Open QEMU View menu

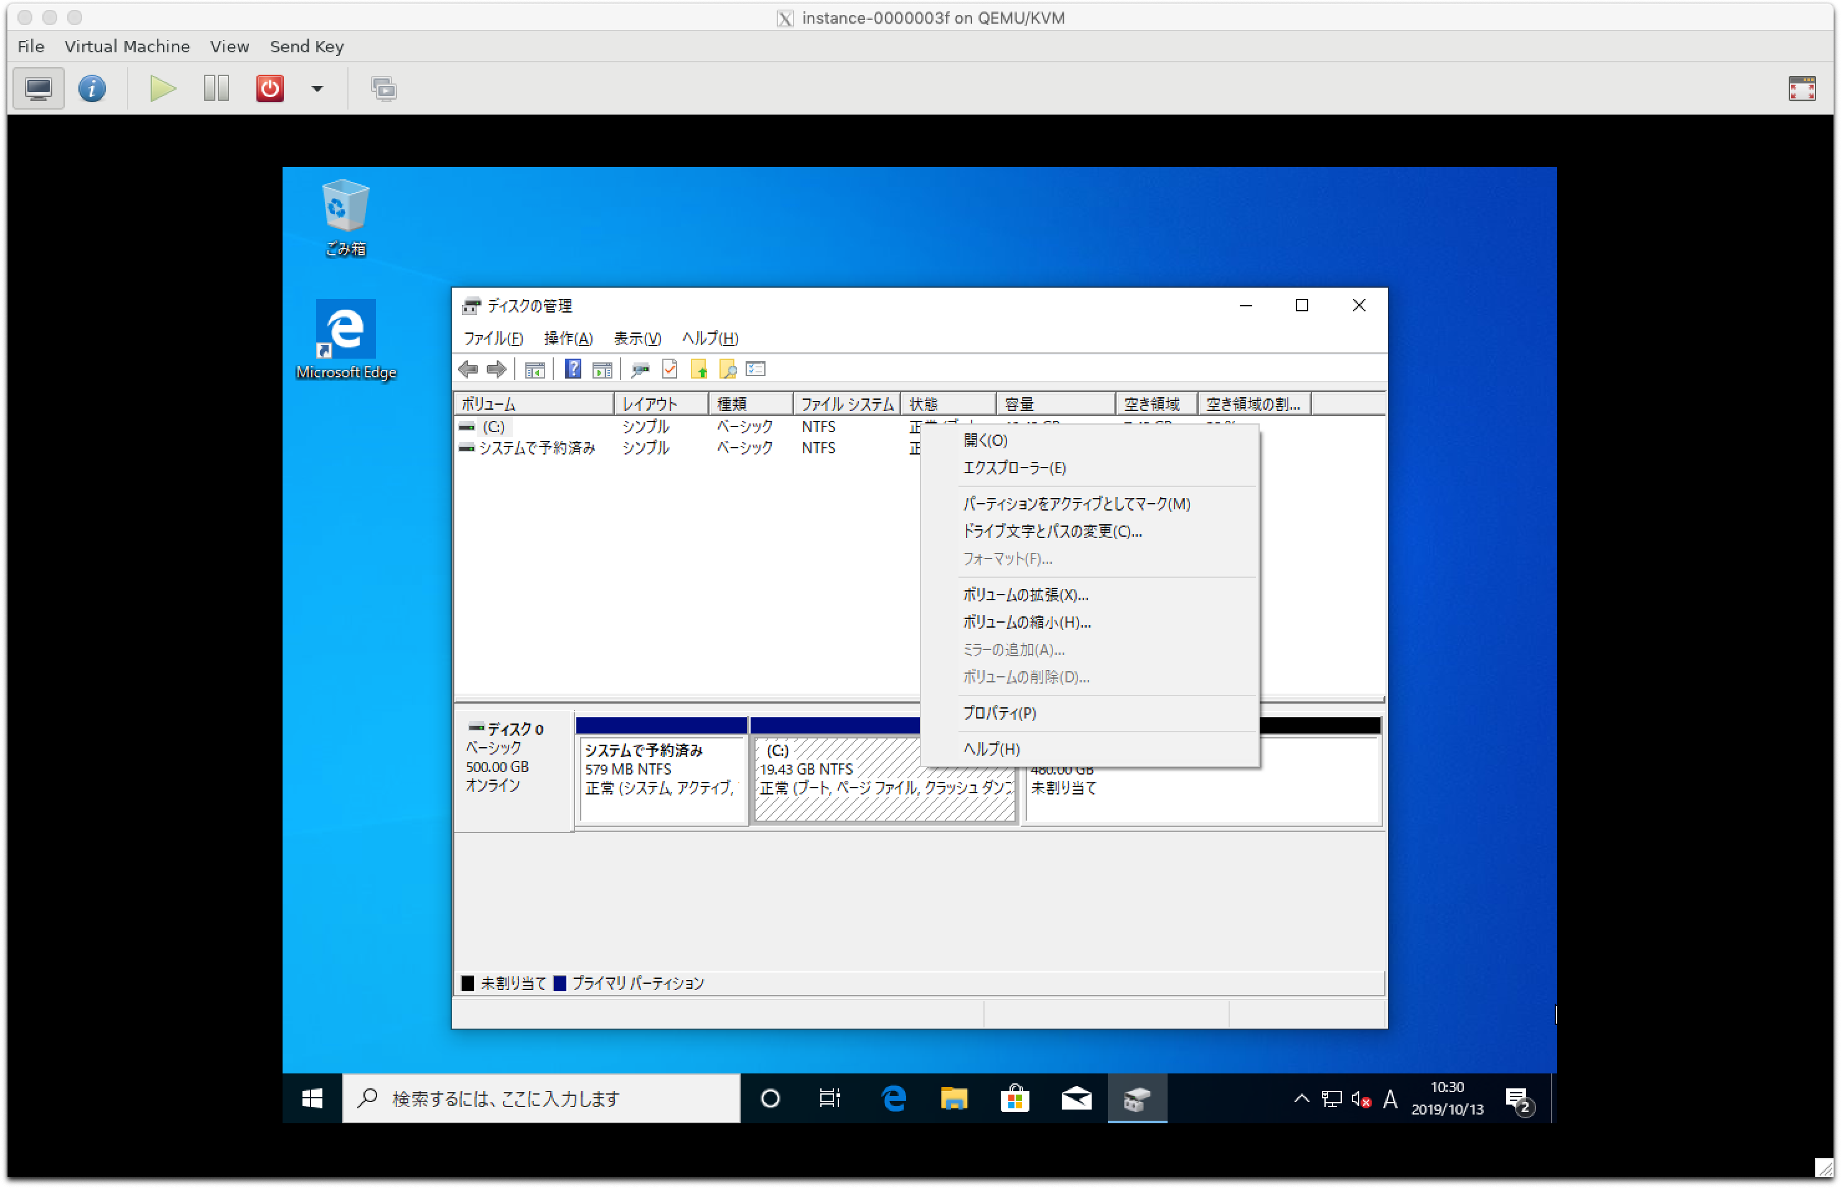[x=230, y=46]
